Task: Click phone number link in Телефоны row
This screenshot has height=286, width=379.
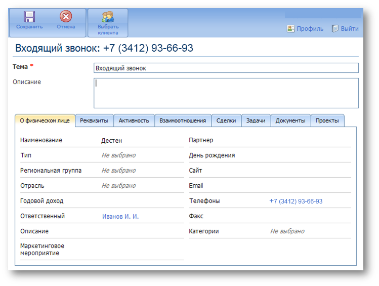Action: (x=296, y=201)
